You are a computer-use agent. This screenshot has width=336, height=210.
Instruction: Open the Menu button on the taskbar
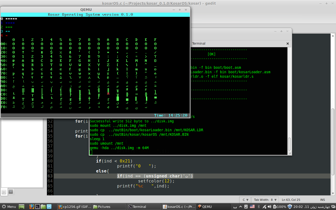point(9,207)
